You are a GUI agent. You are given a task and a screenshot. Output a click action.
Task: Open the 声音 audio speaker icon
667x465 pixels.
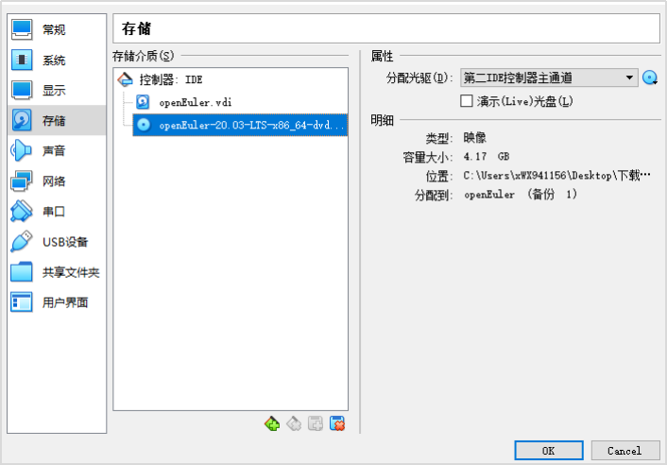point(22,150)
